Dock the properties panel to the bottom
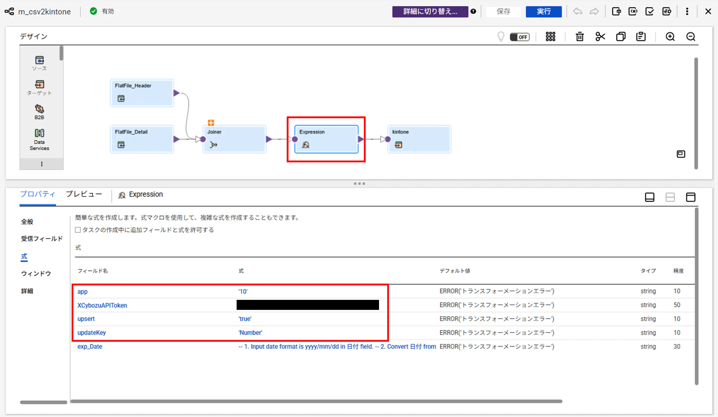 coord(650,197)
